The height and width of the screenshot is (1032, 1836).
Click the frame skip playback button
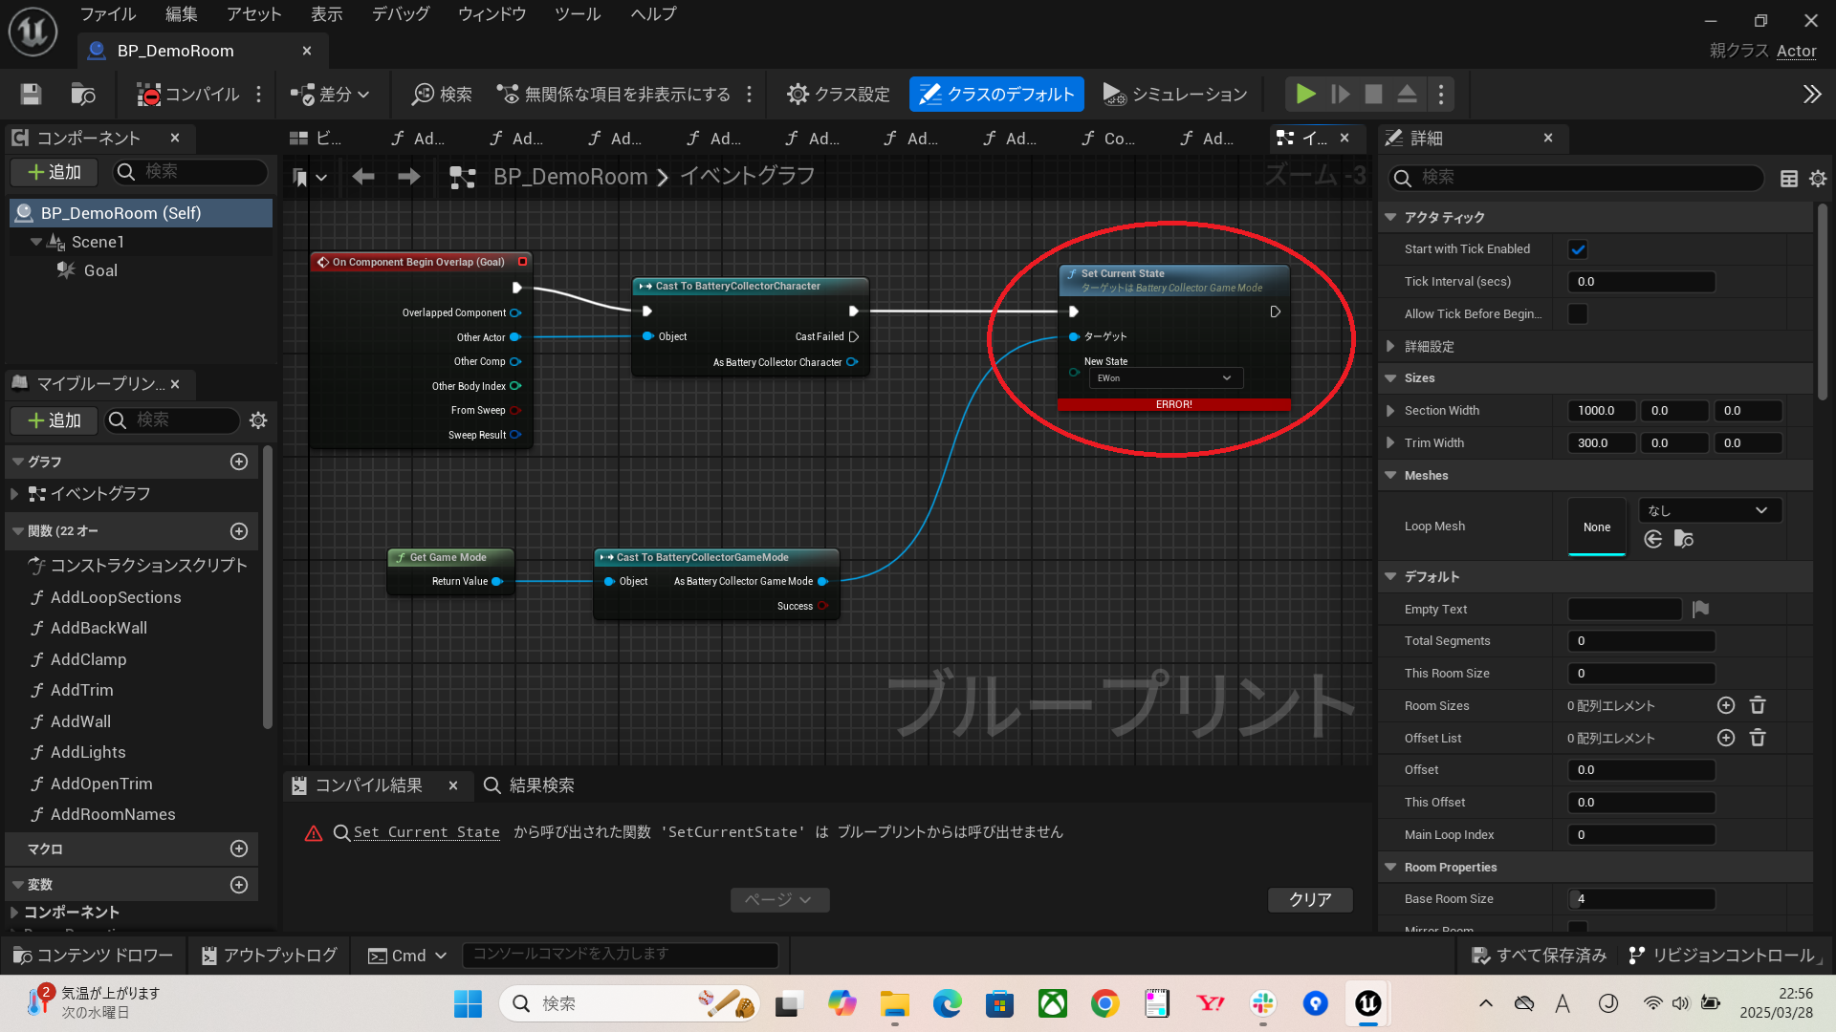[1341, 94]
